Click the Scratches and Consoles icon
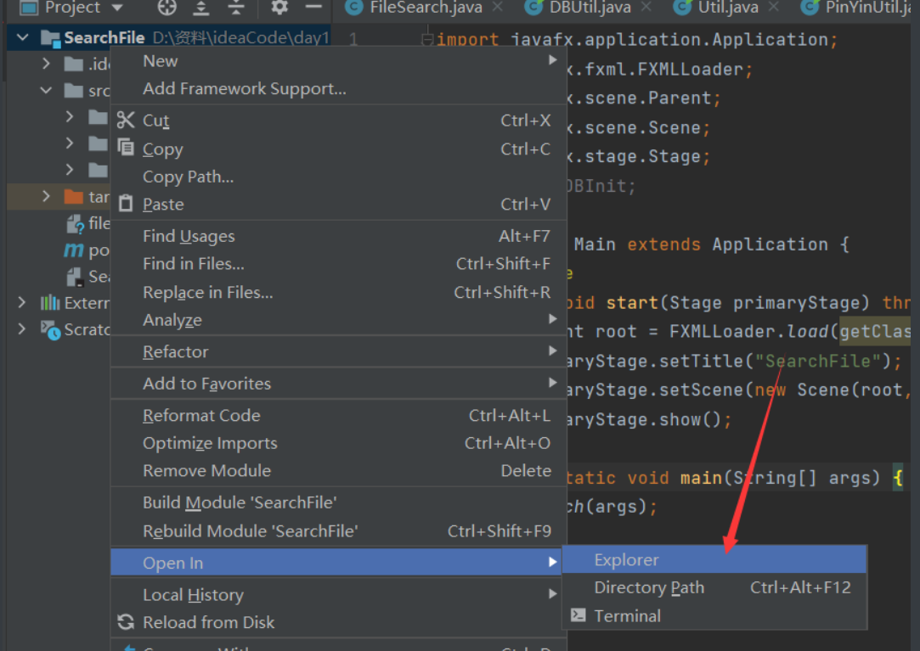The width and height of the screenshot is (920, 651). coord(50,329)
